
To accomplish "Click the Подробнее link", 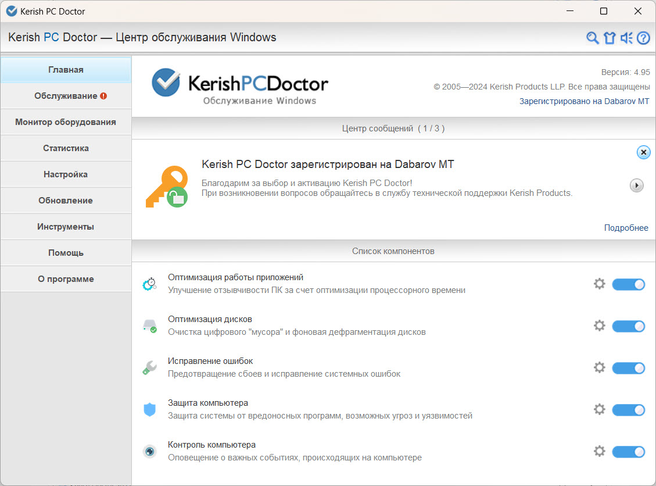I will (626, 228).
